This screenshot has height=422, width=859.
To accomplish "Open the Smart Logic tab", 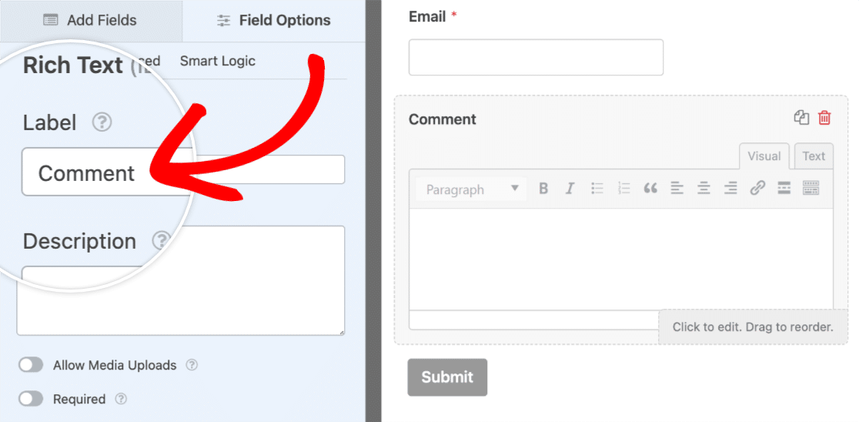I will [217, 61].
